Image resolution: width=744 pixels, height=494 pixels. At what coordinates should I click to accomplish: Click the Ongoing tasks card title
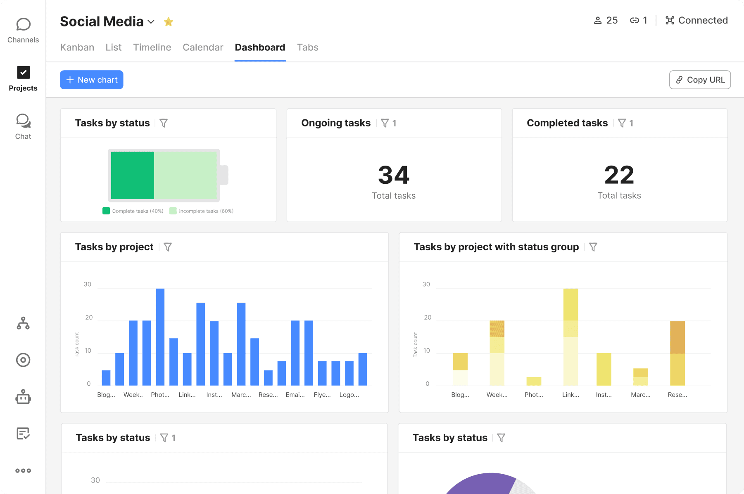click(x=336, y=123)
